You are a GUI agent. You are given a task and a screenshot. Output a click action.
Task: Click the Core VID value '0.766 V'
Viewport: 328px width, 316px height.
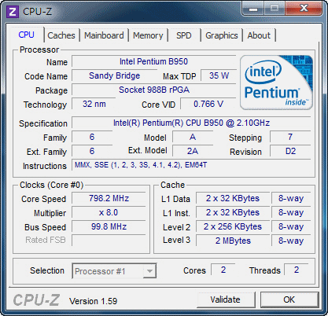pyautogui.click(x=208, y=104)
